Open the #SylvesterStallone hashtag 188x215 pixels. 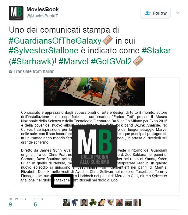pyautogui.click(x=44, y=50)
